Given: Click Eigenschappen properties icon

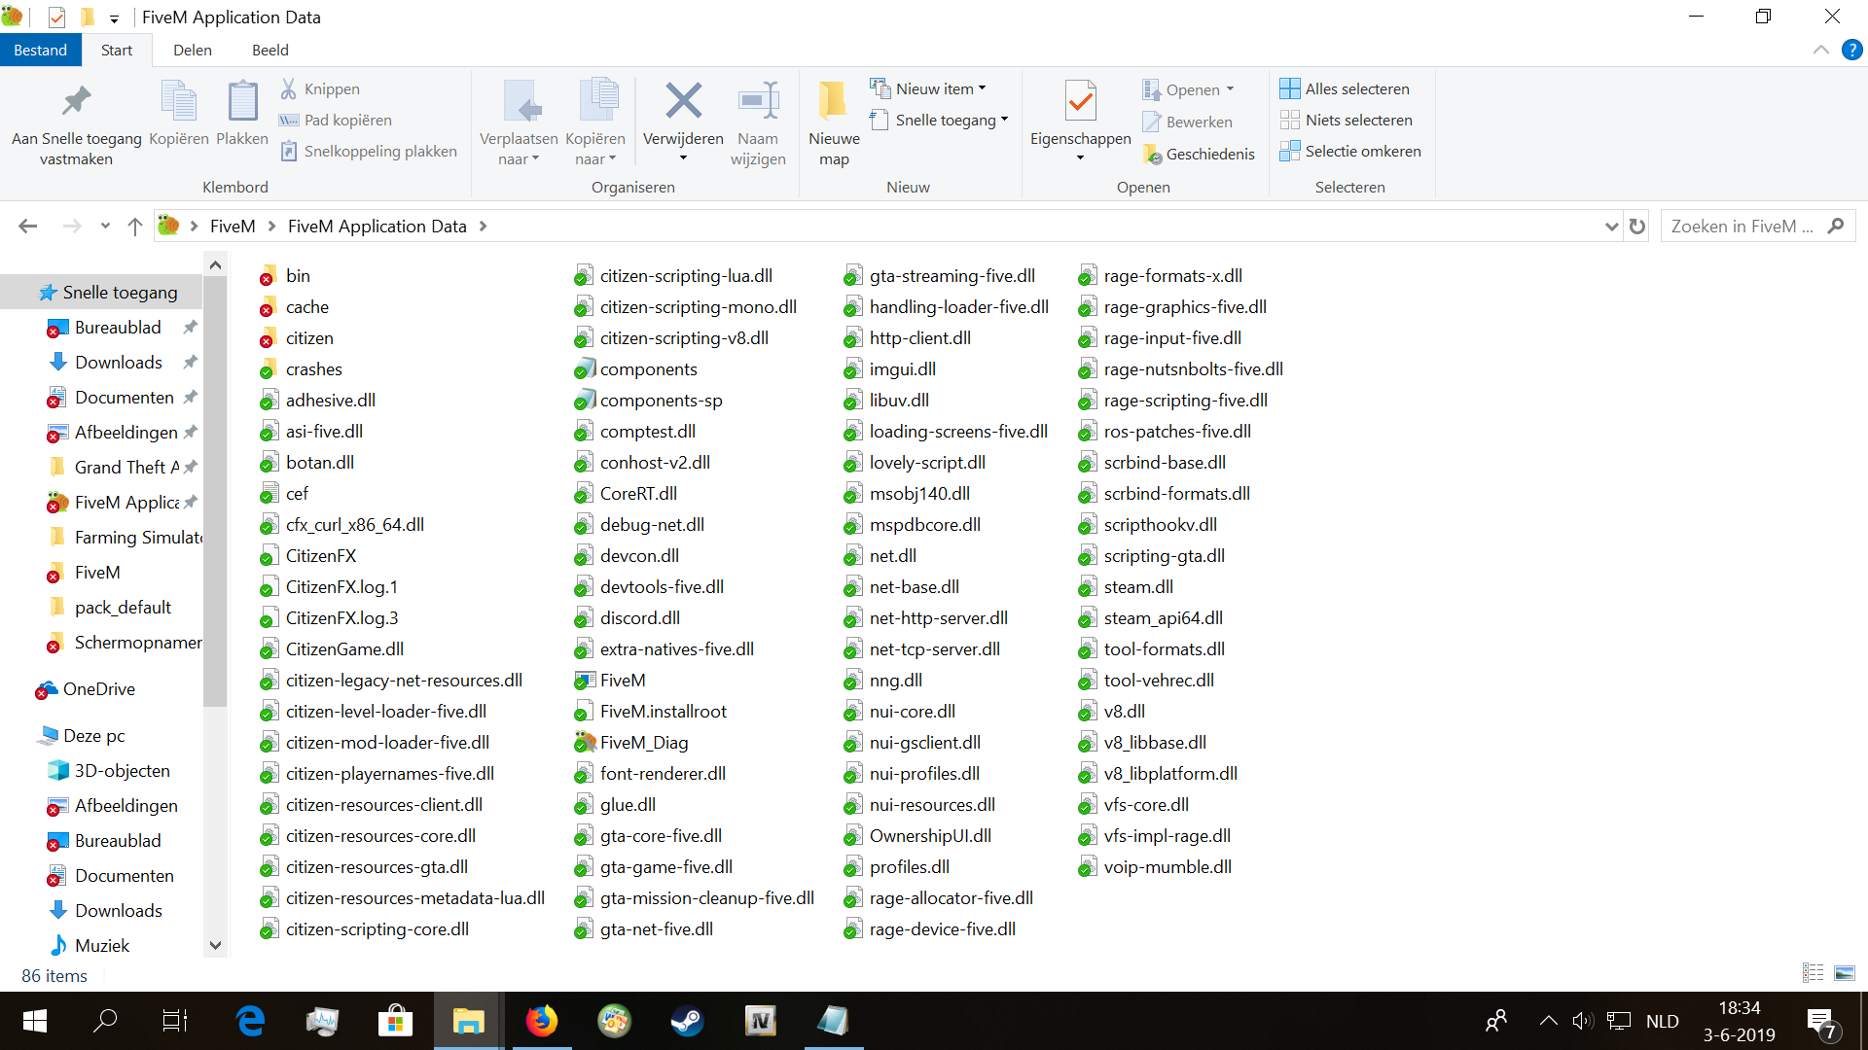Looking at the screenshot, I should (1080, 101).
